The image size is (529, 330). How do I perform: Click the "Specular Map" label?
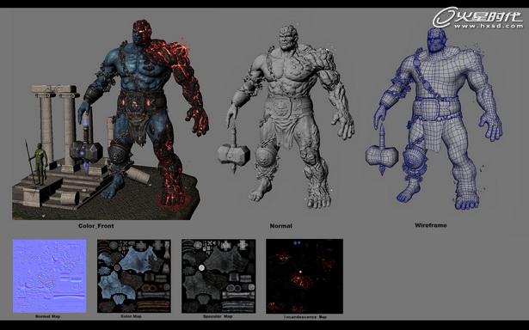click(218, 316)
